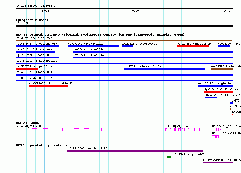Click the UCSC segmental duplications track title
The image size is (241, 173).
point(42,145)
